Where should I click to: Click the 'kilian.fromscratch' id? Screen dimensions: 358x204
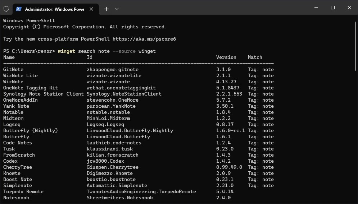(x=113, y=155)
